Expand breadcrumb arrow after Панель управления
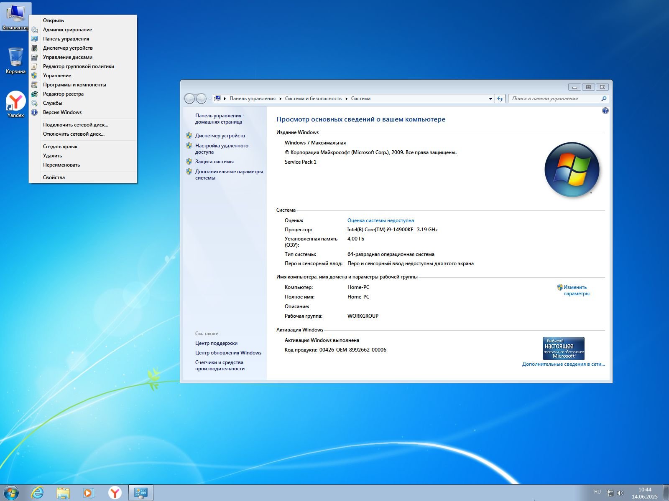The image size is (669, 501). pos(280,99)
